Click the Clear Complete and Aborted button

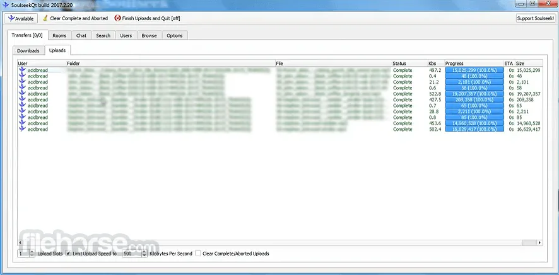75,18
